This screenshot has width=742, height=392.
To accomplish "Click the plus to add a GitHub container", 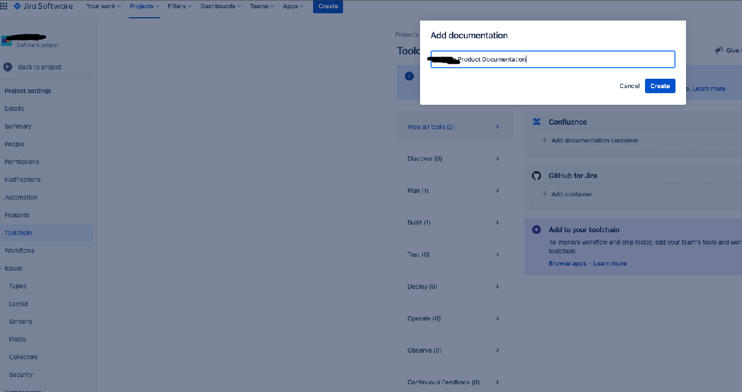I will tap(544, 194).
